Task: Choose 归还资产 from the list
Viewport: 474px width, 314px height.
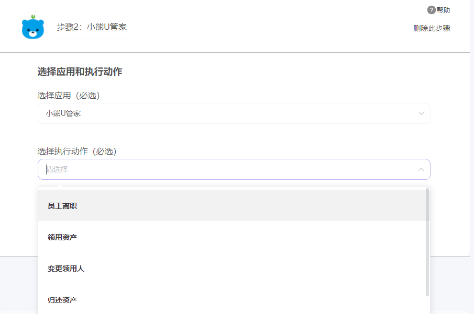Action: pyautogui.click(x=232, y=299)
